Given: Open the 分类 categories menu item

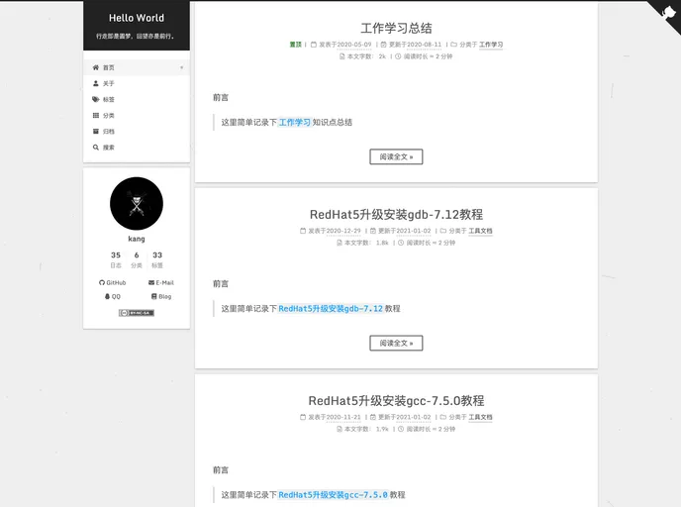Looking at the screenshot, I should pos(109,116).
